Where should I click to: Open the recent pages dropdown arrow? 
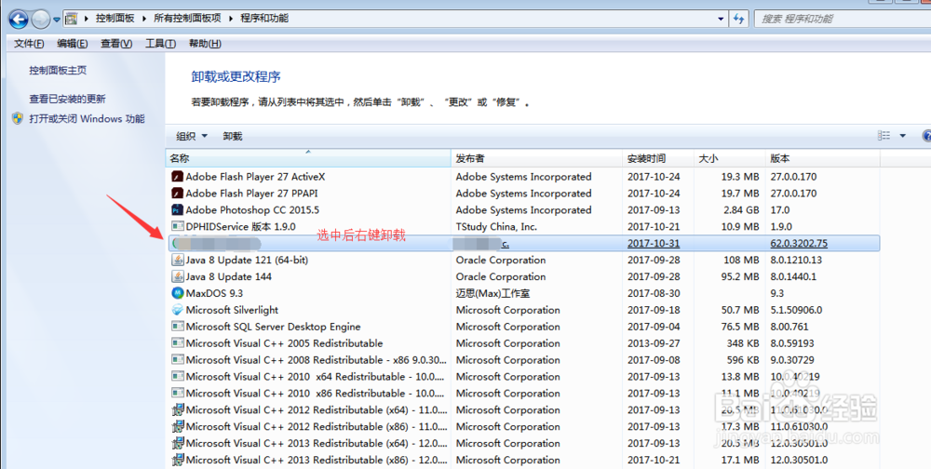(57, 20)
